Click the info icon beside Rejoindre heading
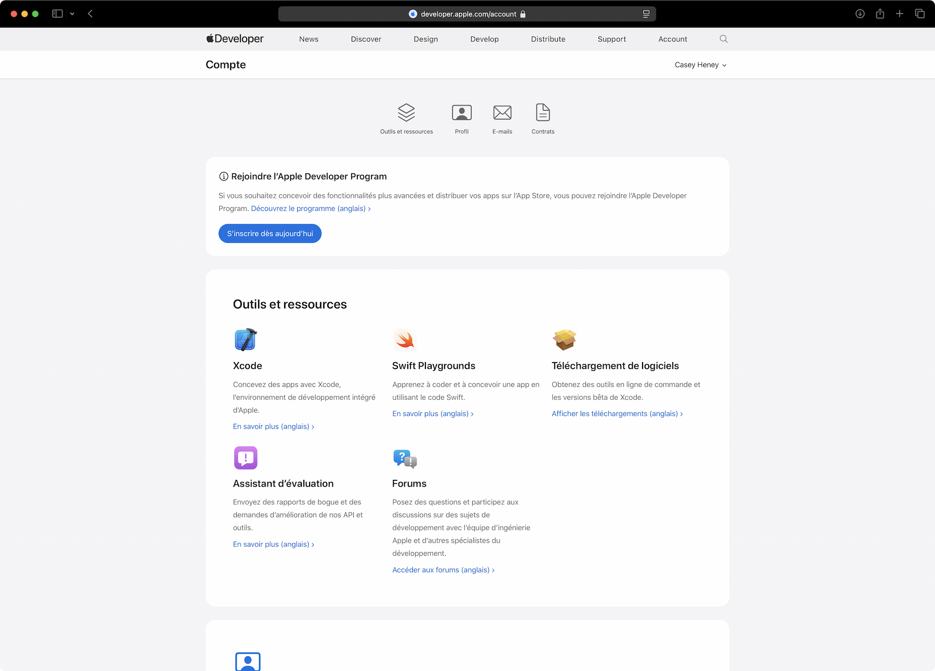This screenshot has height=671, width=935. pyautogui.click(x=223, y=177)
